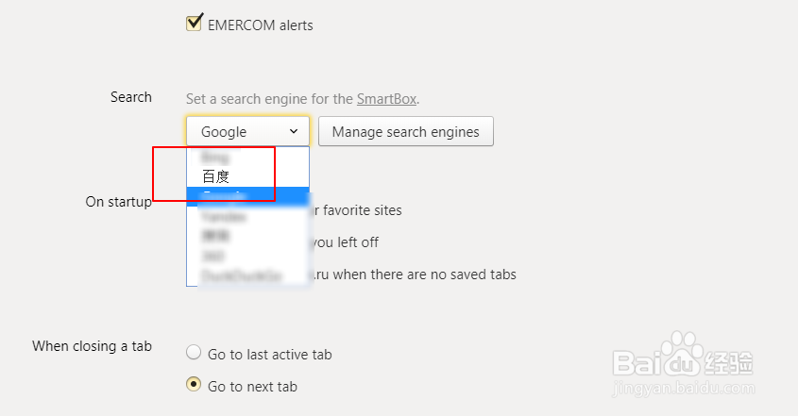Collapse the Google search engine combo box

click(x=247, y=131)
